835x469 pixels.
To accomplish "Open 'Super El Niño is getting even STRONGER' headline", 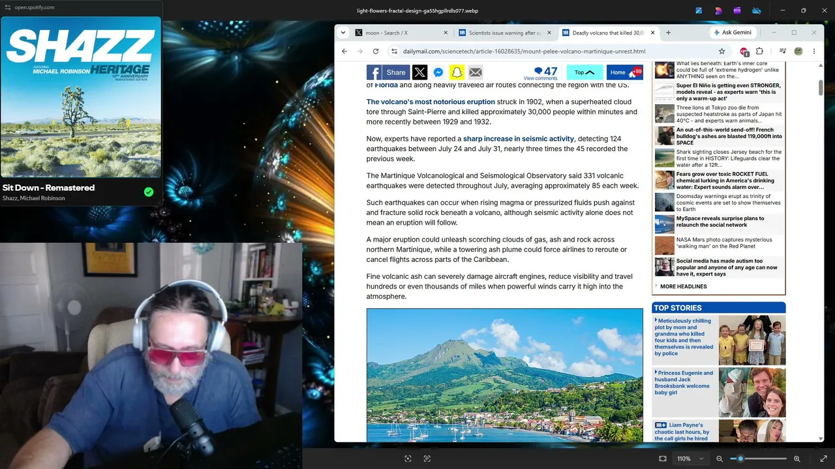I will click(729, 92).
